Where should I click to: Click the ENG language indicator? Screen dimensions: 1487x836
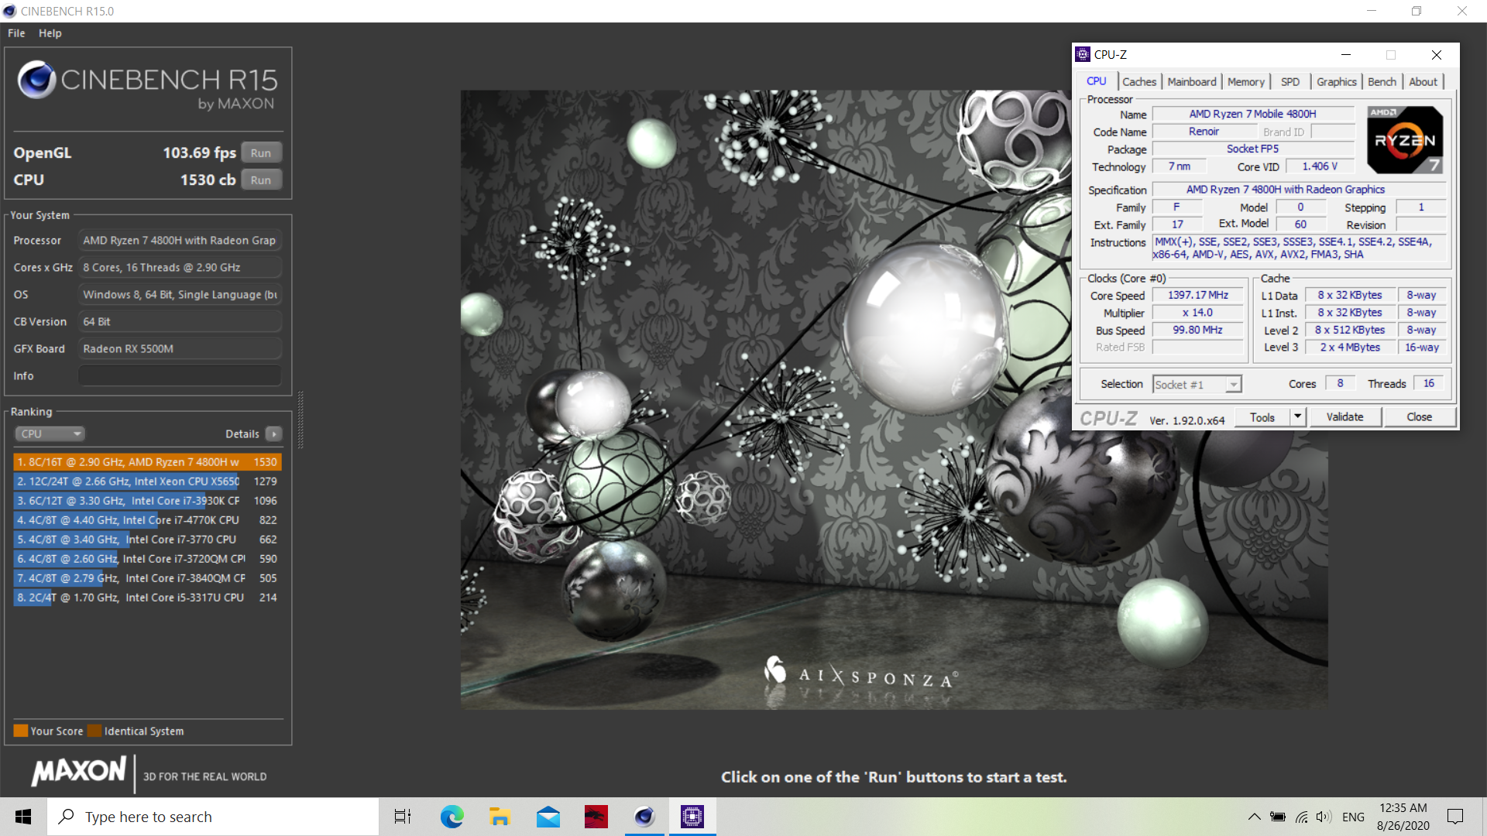pyautogui.click(x=1353, y=817)
